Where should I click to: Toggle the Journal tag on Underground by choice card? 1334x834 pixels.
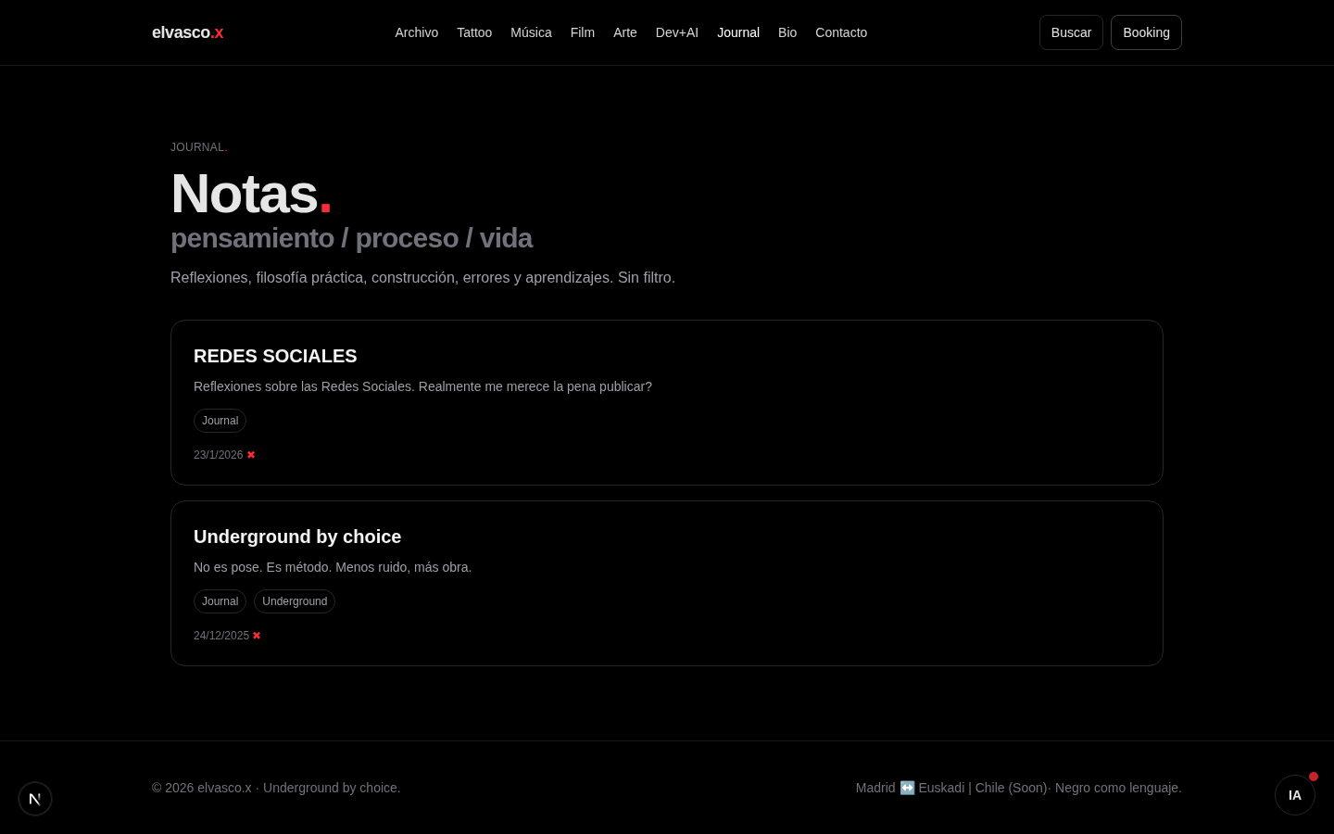(x=220, y=601)
